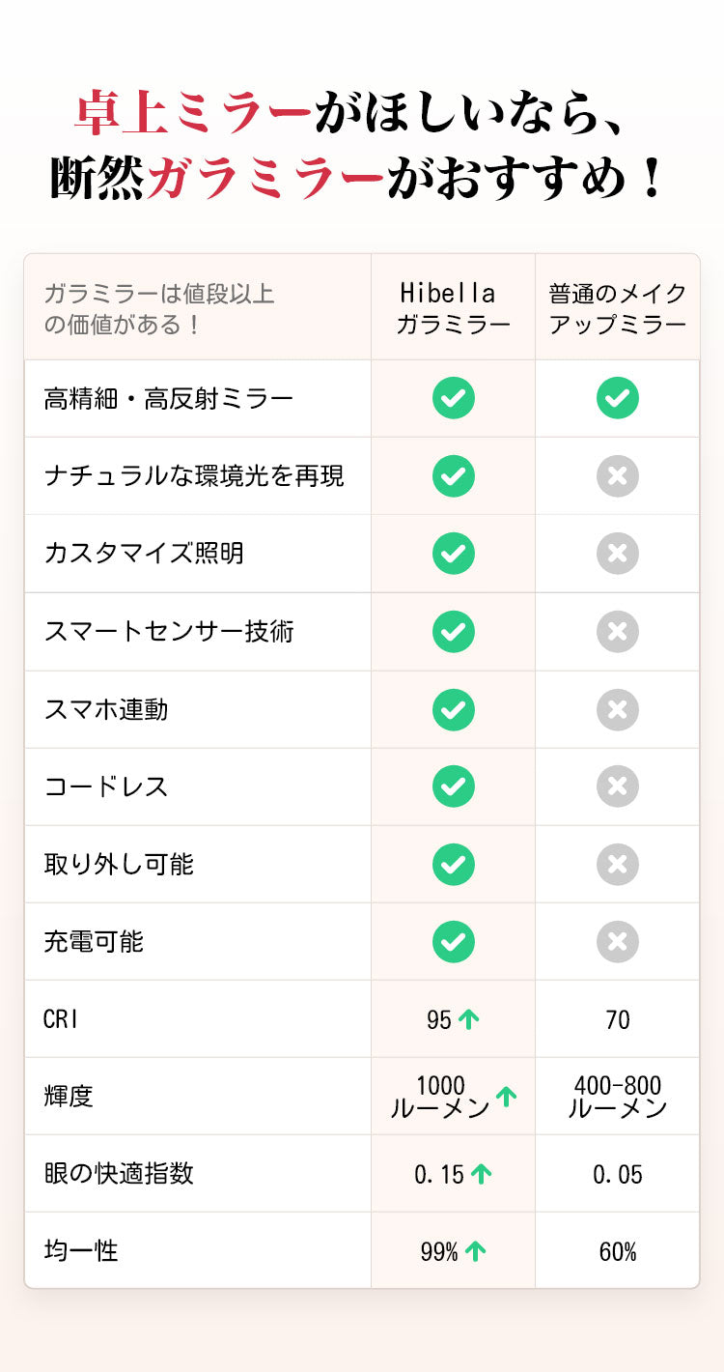Click green arrow beside 1000 ルーメン

tap(506, 1097)
